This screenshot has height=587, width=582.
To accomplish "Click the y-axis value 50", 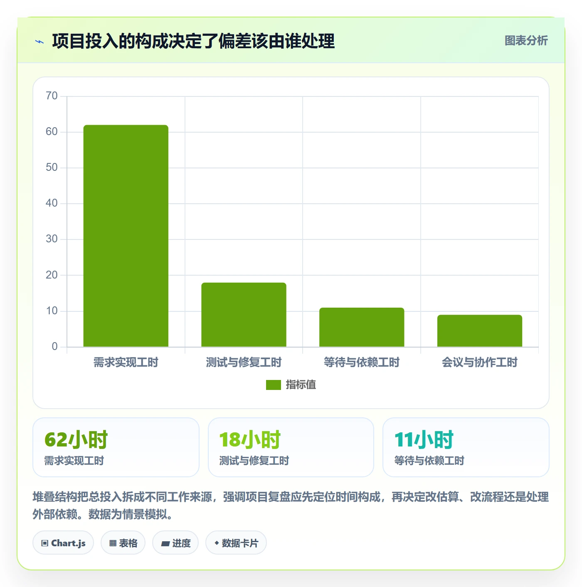I will (52, 168).
